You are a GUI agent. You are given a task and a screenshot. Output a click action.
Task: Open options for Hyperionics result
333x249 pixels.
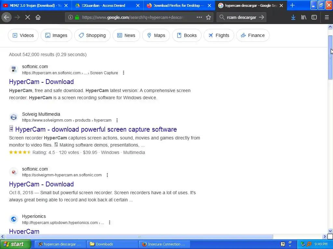tap(110, 222)
